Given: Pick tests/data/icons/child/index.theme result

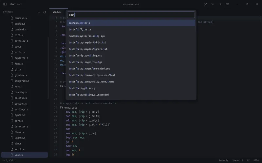Looking at the screenshot, I should click(x=131, y=82).
